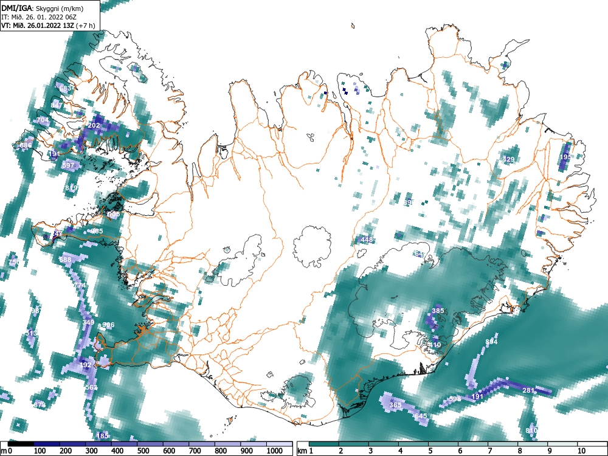The height and width of the screenshot is (456, 608).
Task: Click the visibility value '688' on the map
Action: (x=65, y=260)
